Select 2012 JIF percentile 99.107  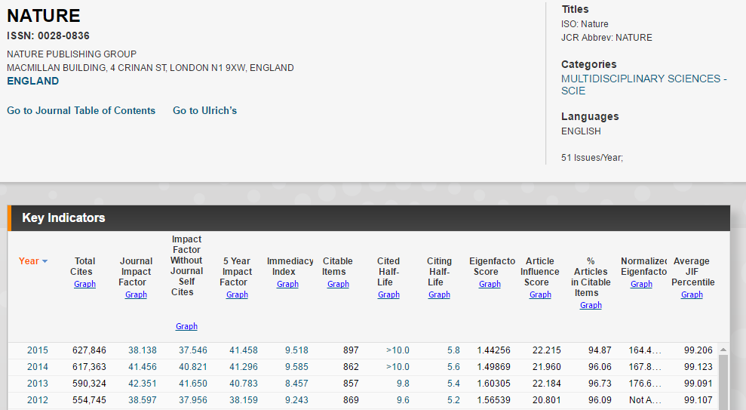pos(698,400)
